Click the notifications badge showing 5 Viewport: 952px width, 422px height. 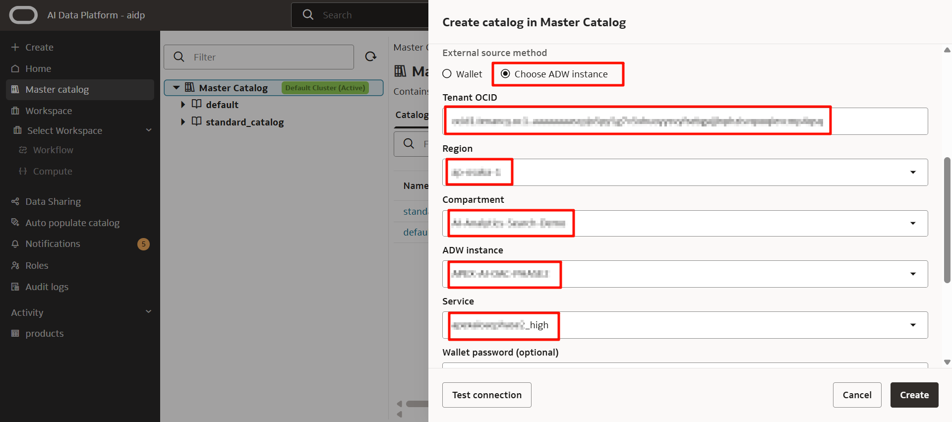[143, 244]
